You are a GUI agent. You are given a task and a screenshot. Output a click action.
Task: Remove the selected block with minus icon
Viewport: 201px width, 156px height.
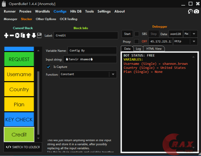(x=12, y=36)
